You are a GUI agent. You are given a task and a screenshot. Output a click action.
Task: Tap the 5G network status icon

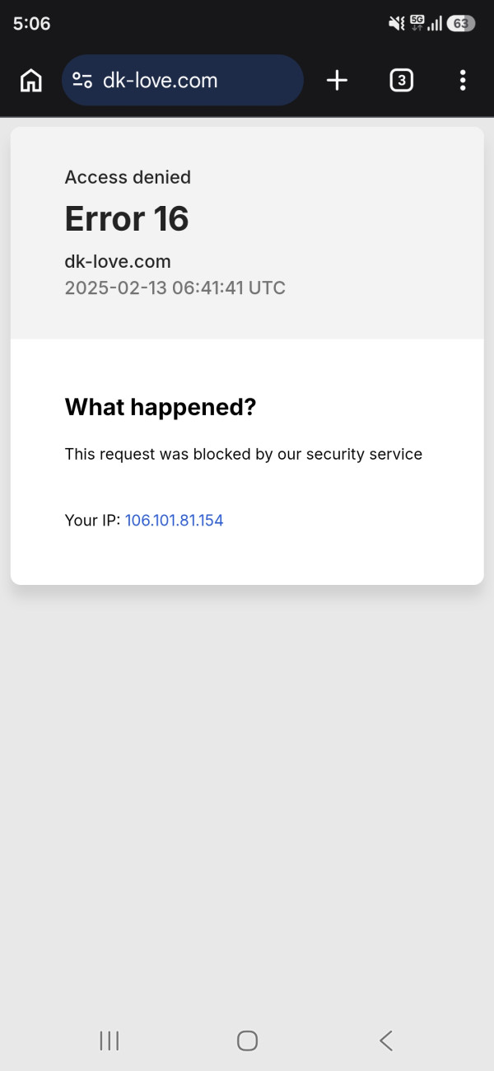(x=417, y=23)
